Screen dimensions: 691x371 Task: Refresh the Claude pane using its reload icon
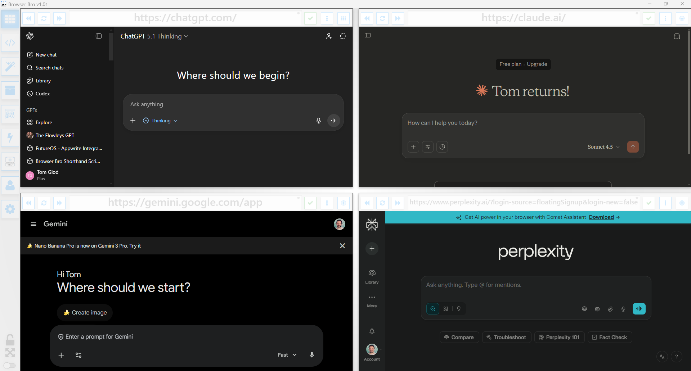coord(382,18)
